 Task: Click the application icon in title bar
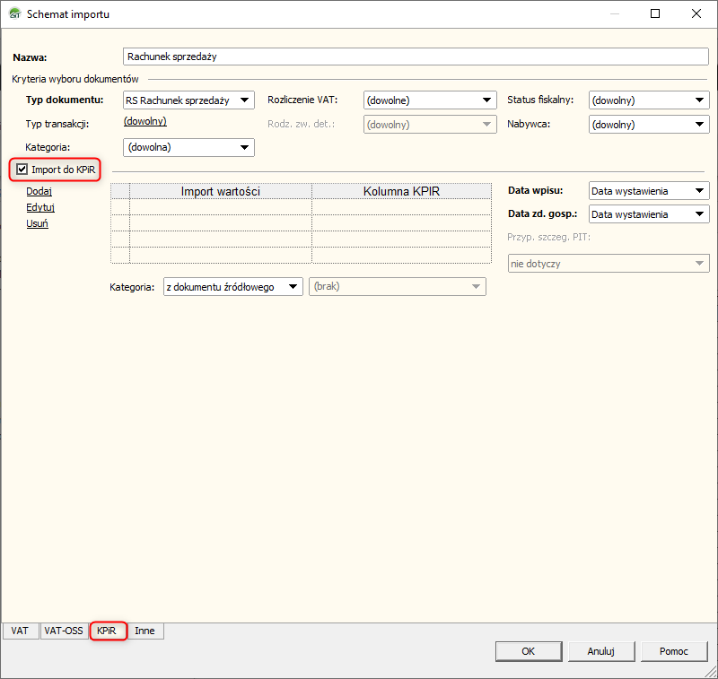click(13, 14)
